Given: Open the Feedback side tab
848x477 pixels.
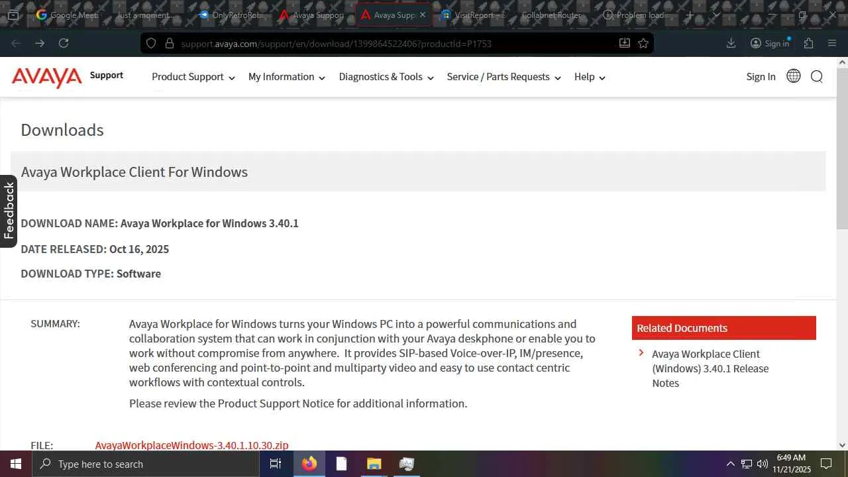Looking at the screenshot, I should [9, 211].
